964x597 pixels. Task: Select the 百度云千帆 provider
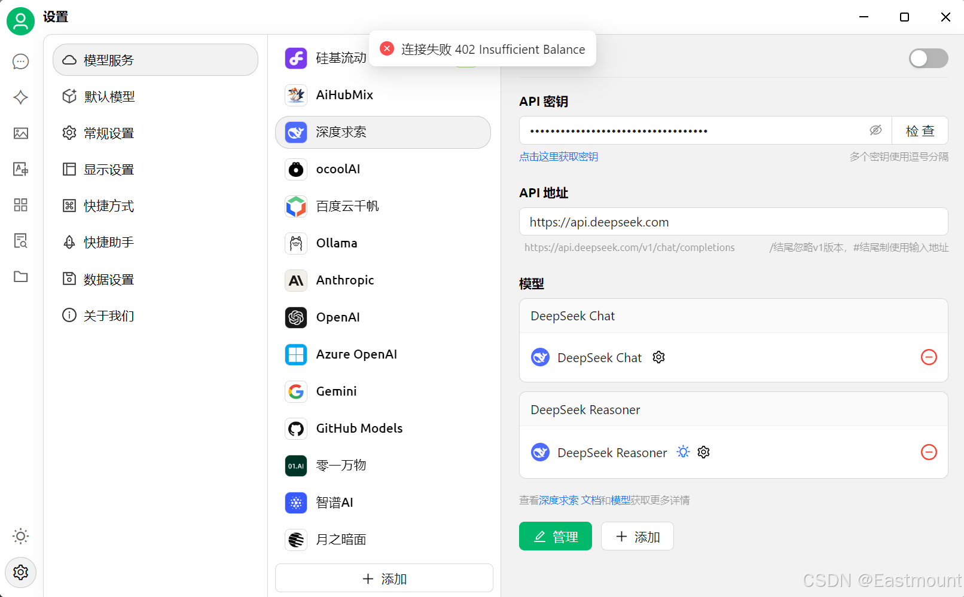(383, 206)
